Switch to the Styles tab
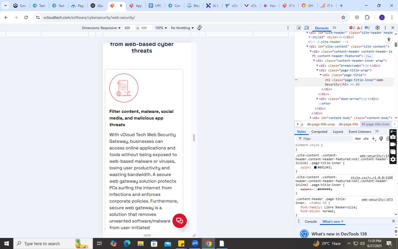Screen dimensions: 398x249 [301, 132]
